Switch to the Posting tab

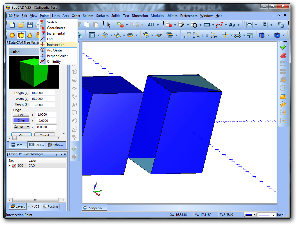coord(50,206)
